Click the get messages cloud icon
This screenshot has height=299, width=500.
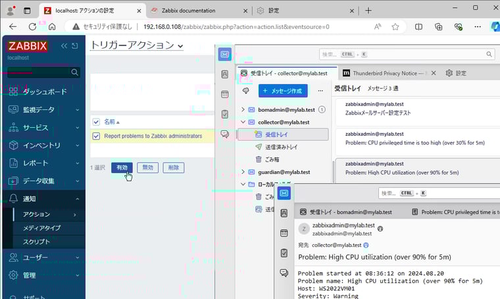click(x=245, y=91)
